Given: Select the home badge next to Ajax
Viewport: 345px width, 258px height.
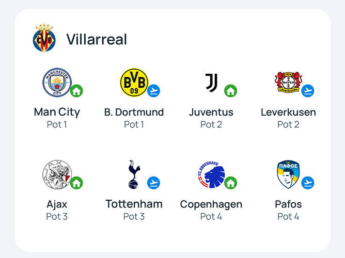Looking at the screenshot, I should (76, 183).
